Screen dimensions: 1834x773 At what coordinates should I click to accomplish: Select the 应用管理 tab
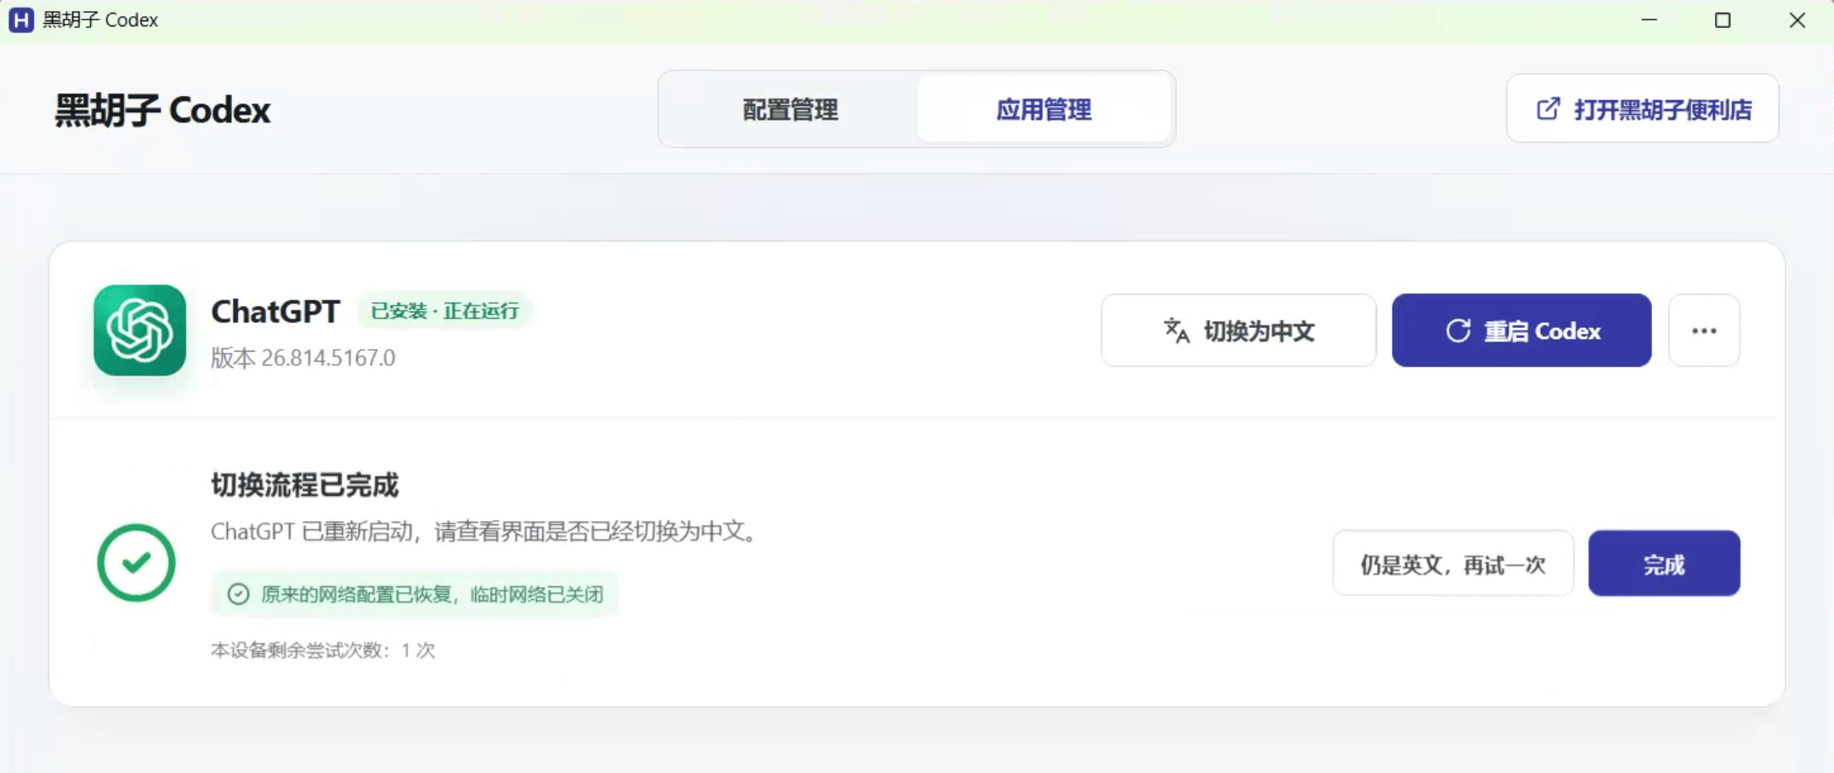(x=1044, y=110)
